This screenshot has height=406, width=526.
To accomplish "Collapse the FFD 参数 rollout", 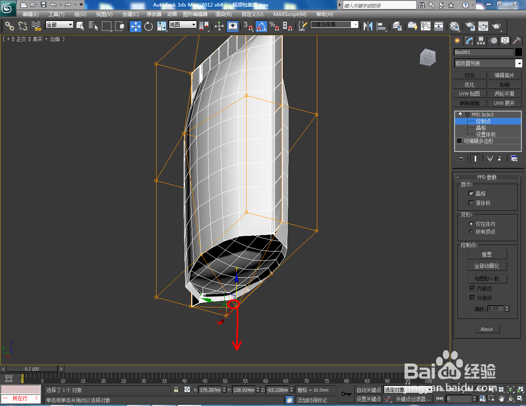I will coord(487,177).
